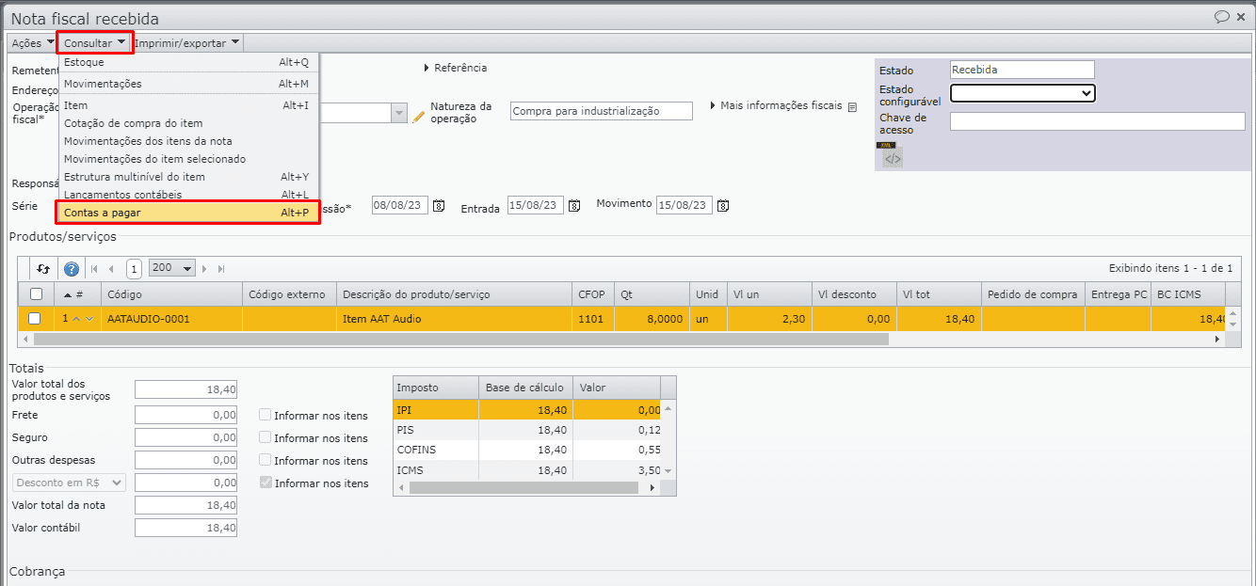Select Contas a pagar from Consultar menu
1256x586 pixels.
point(186,213)
